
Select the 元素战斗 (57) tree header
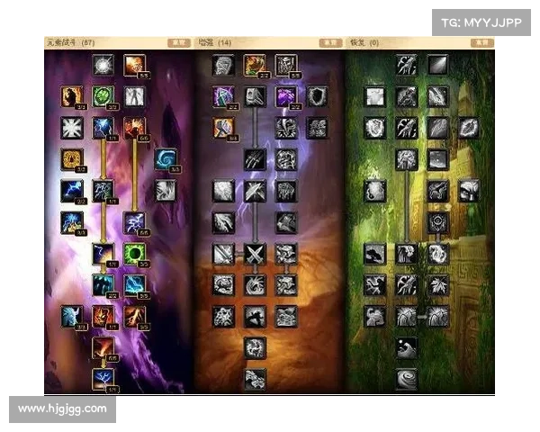pyautogui.click(x=70, y=42)
